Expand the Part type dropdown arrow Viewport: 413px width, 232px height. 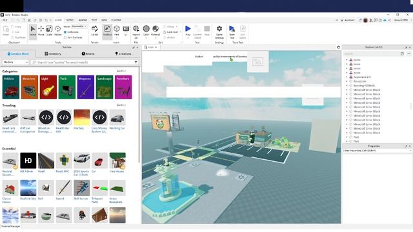[117, 38]
